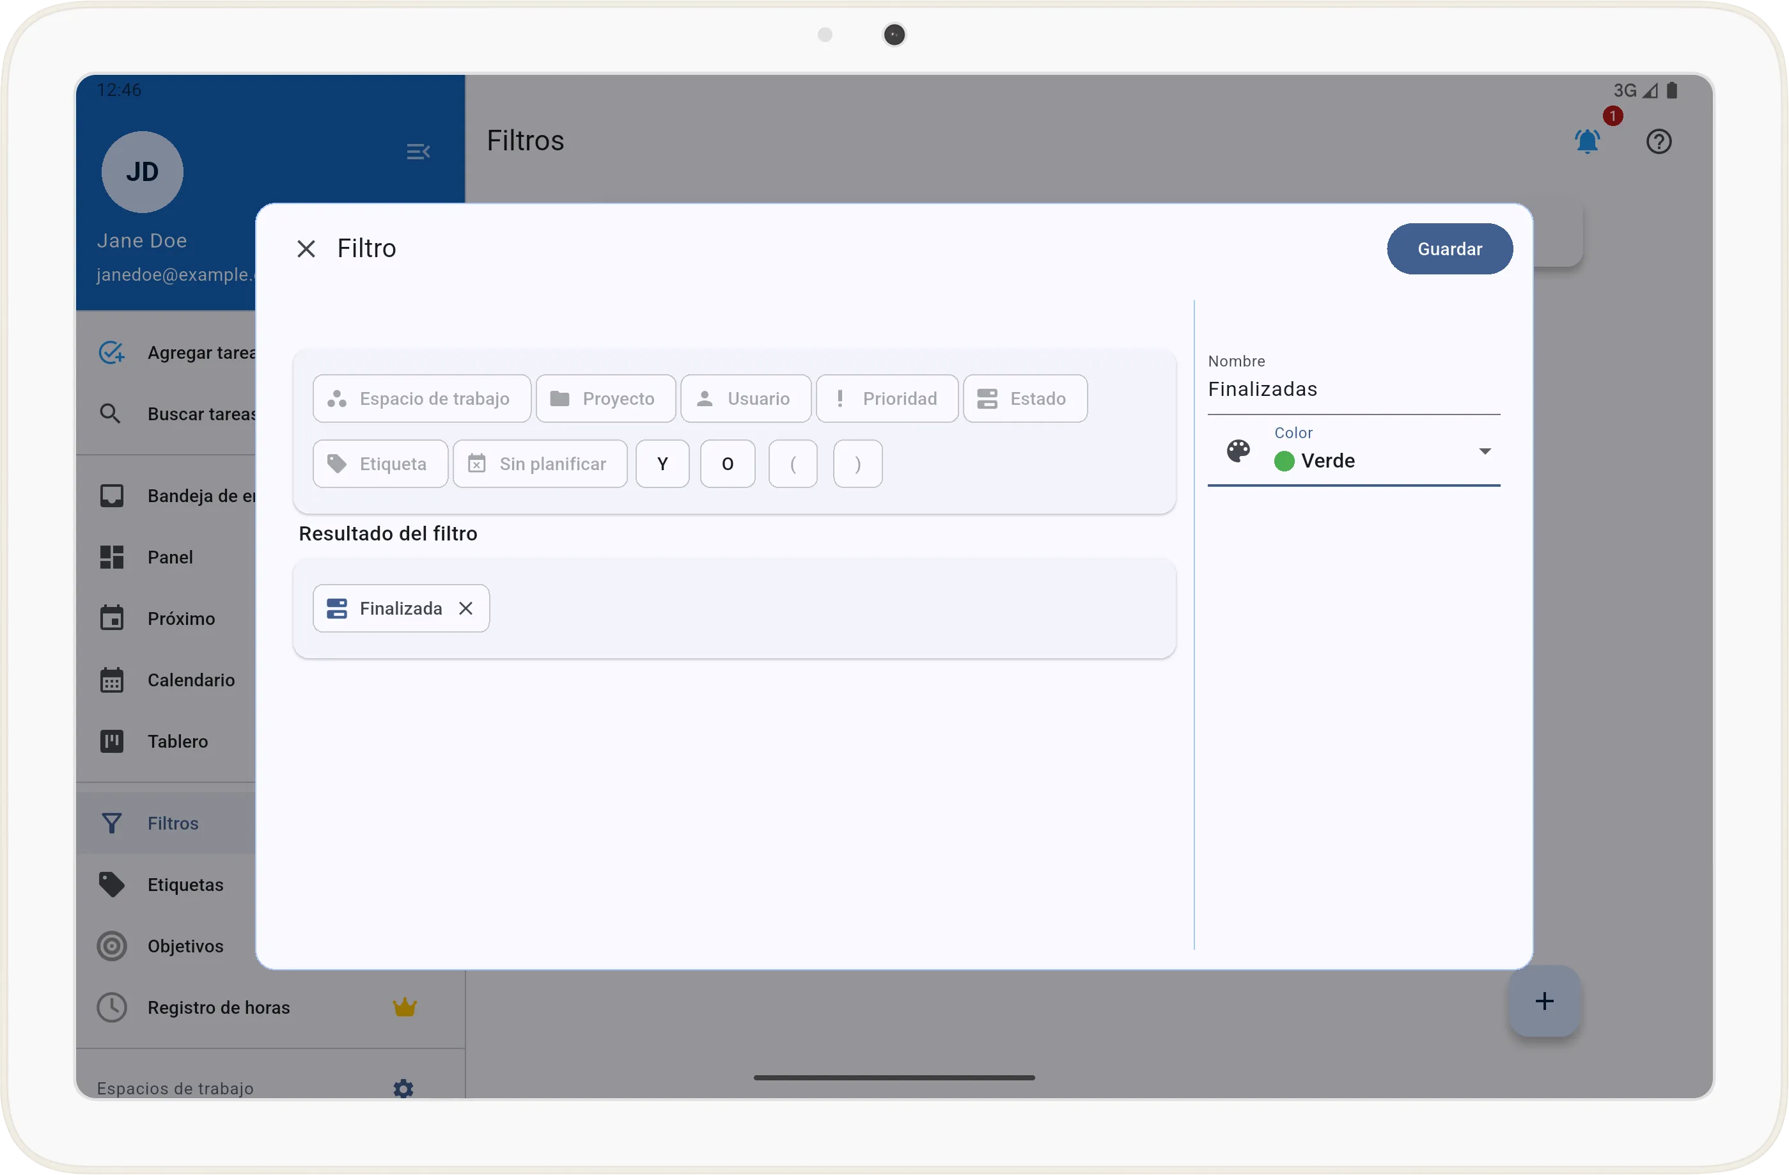The image size is (1789, 1175).
Task: Open the Prioridad filter chip options
Action: [x=886, y=398]
